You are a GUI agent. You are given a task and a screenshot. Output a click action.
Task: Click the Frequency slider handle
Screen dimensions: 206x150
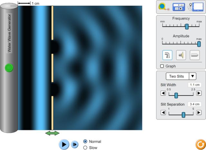tap(187, 27)
